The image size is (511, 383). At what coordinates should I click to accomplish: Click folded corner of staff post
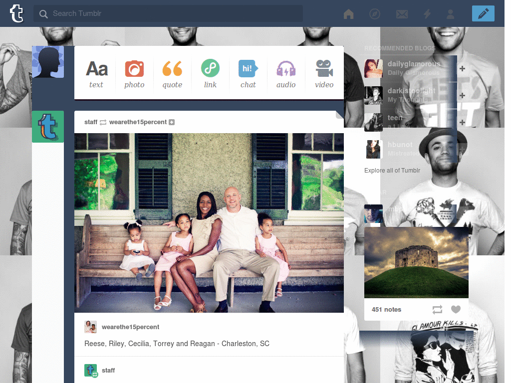[x=339, y=115]
